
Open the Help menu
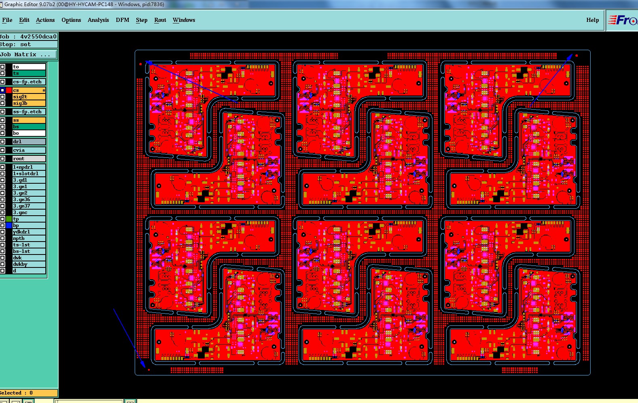point(593,20)
